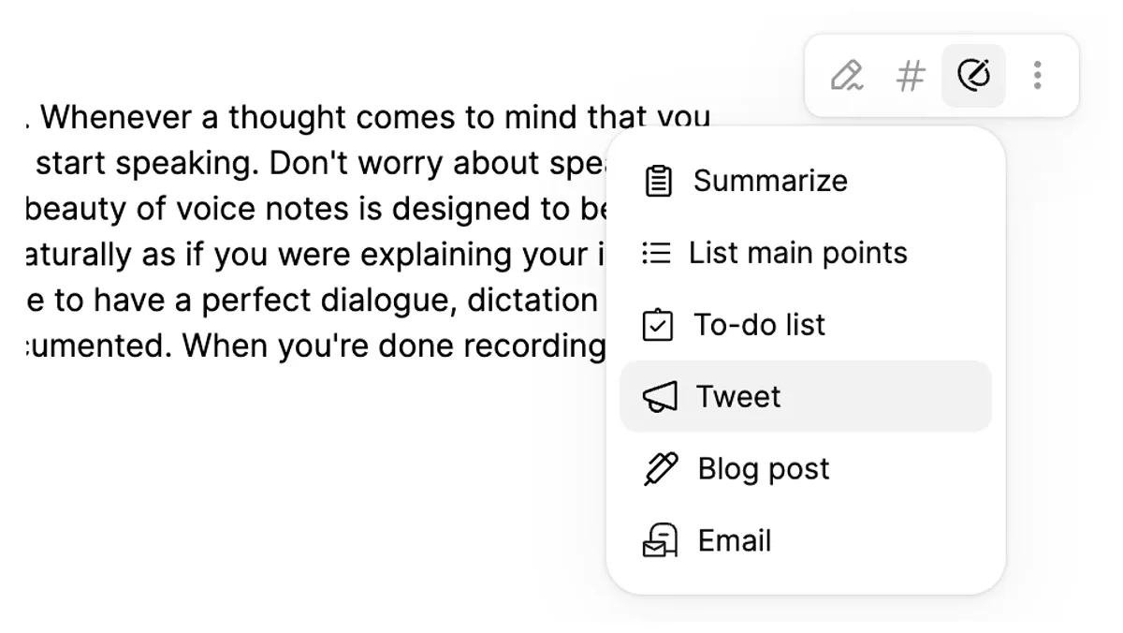Select the To-do list option
Screen dimensions: 1123x633
[759, 325]
